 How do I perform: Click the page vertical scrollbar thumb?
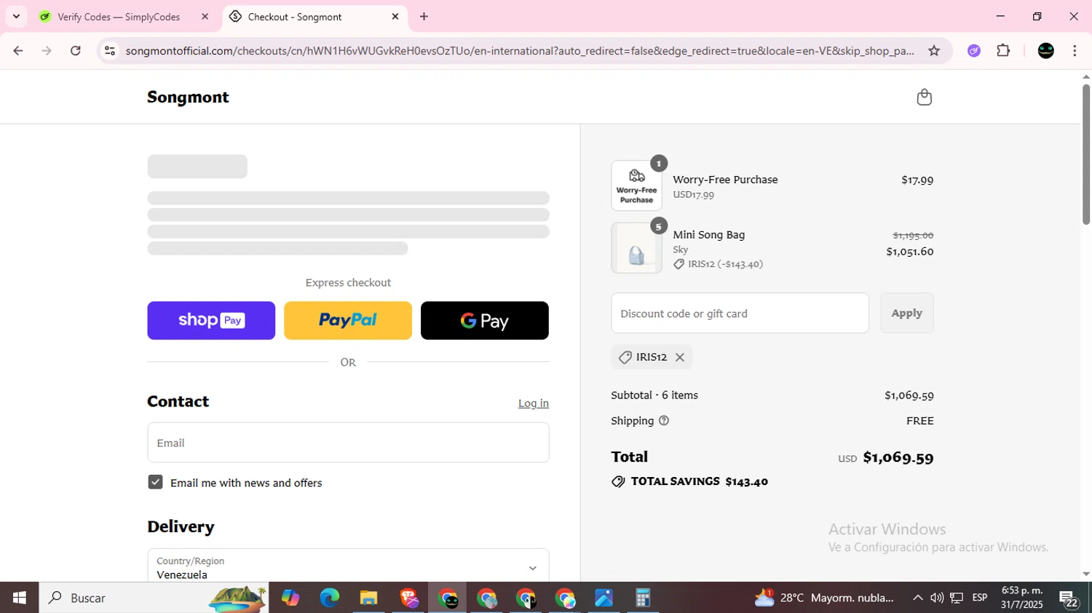(1085, 154)
